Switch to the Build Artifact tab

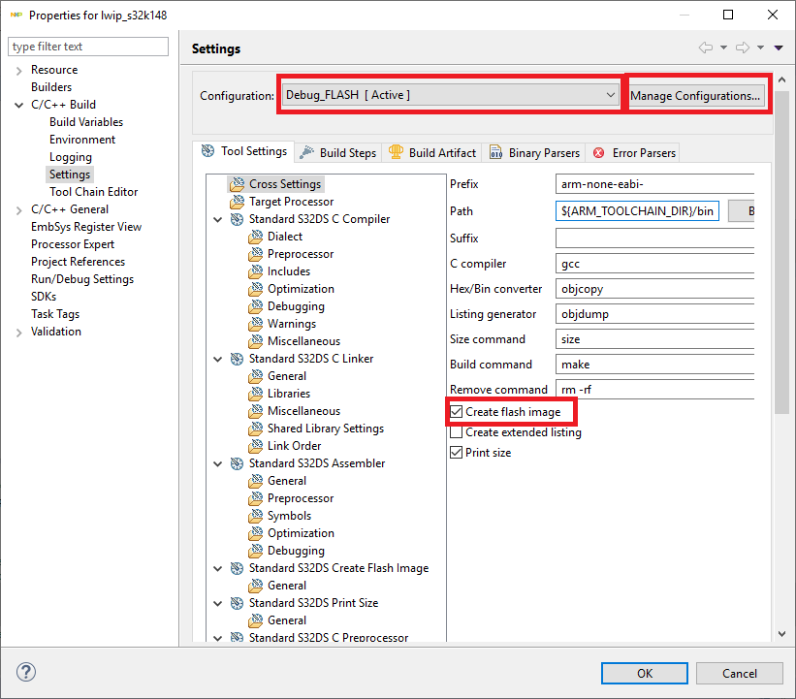pyautogui.click(x=432, y=153)
